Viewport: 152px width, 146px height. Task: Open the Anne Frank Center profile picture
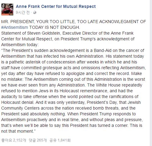click(7, 9)
